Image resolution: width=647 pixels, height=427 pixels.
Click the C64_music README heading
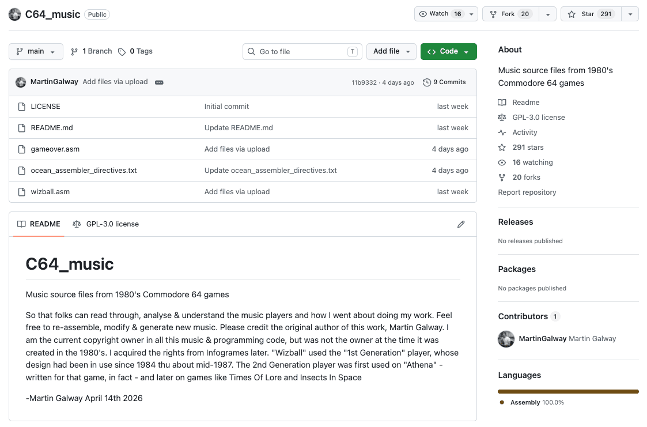click(x=69, y=264)
